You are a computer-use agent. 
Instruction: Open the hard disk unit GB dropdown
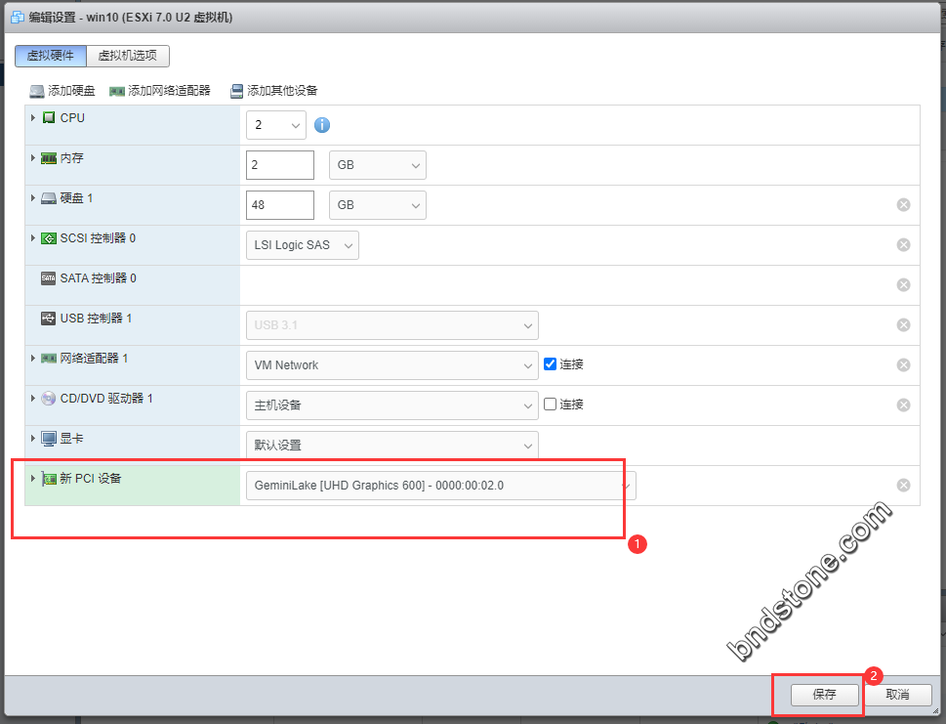tap(378, 205)
